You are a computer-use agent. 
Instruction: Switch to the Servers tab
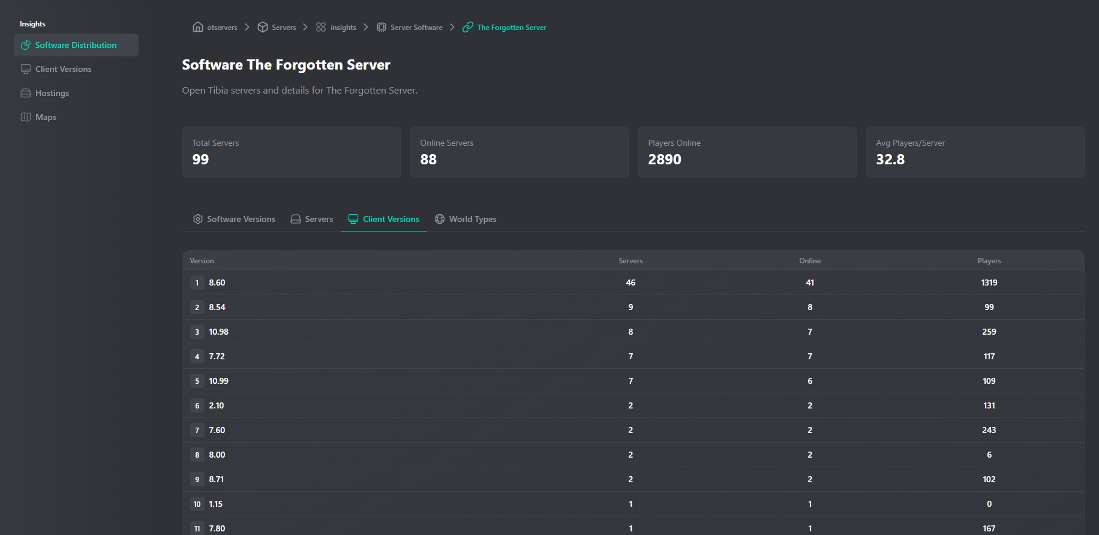coord(312,219)
